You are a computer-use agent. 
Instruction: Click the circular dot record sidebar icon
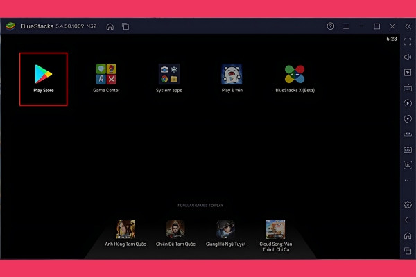pos(408,118)
